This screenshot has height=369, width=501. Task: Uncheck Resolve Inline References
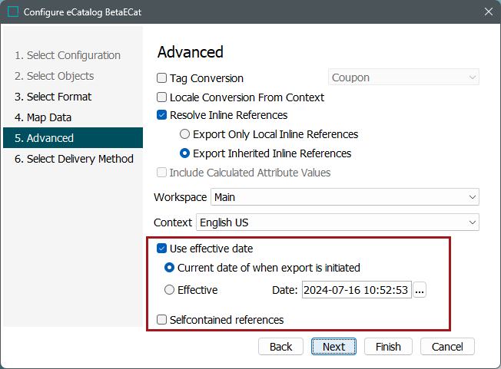point(162,116)
